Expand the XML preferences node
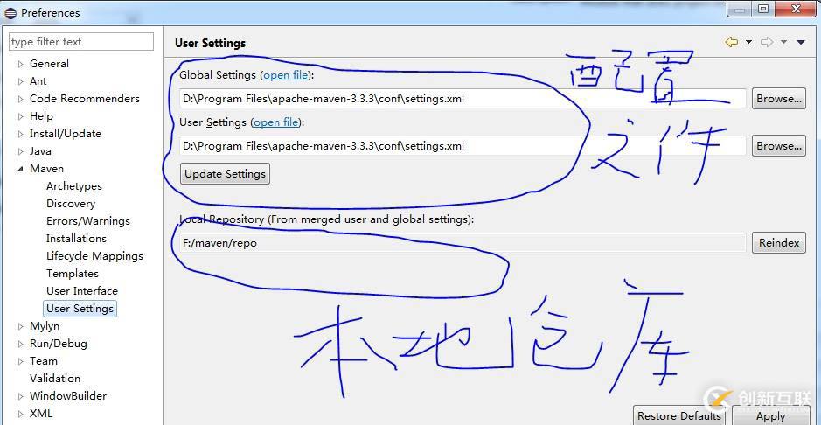This screenshot has height=425, width=821. pos(20,414)
